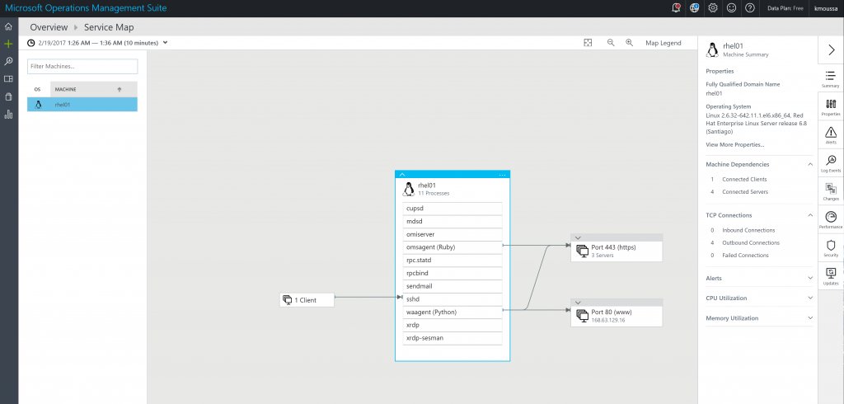Select the xrdp-sesman process
Image resolution: width=844 pixels, height=404 pixels.
pyautogui.click(x=452, y=338)
